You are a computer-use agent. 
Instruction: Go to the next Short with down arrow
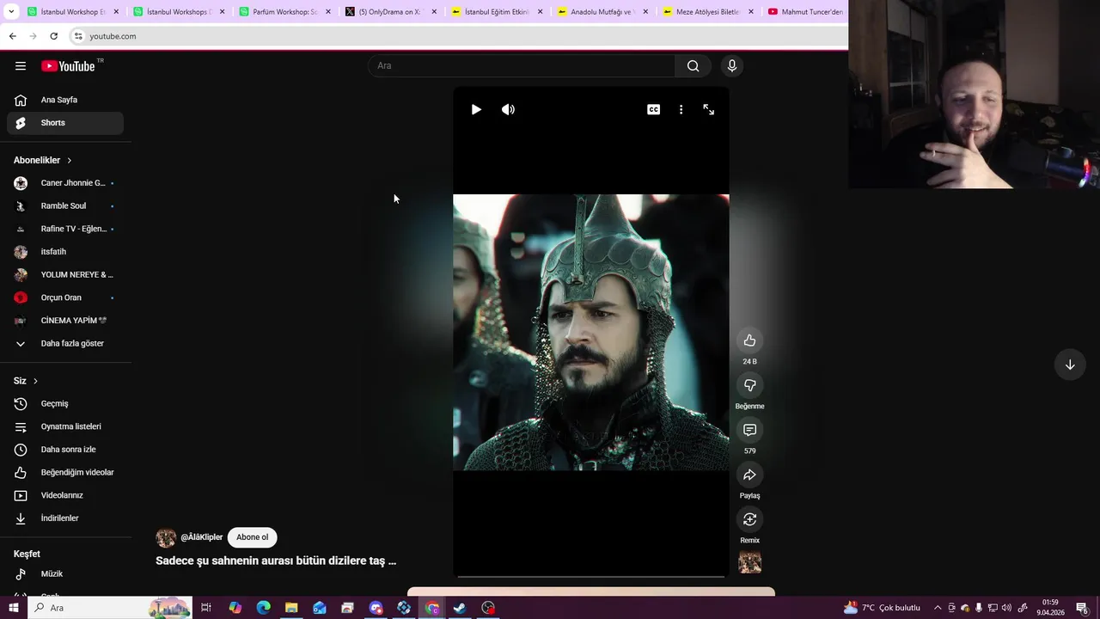click(x=1070, y=365)
